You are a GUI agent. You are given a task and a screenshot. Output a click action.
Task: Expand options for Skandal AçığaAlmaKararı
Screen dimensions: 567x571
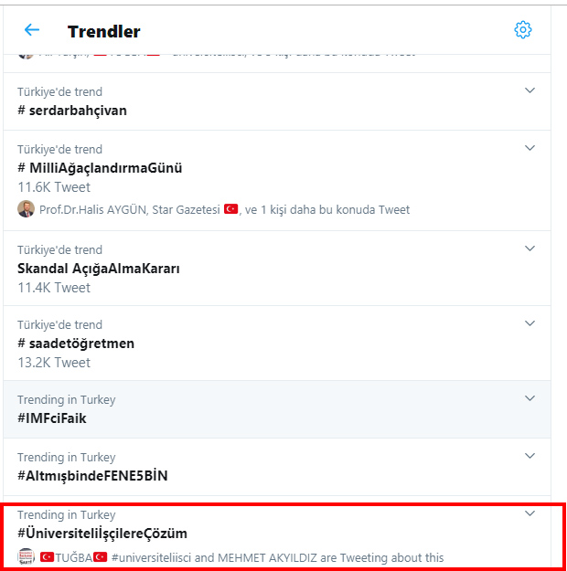(x=530, y=248)
